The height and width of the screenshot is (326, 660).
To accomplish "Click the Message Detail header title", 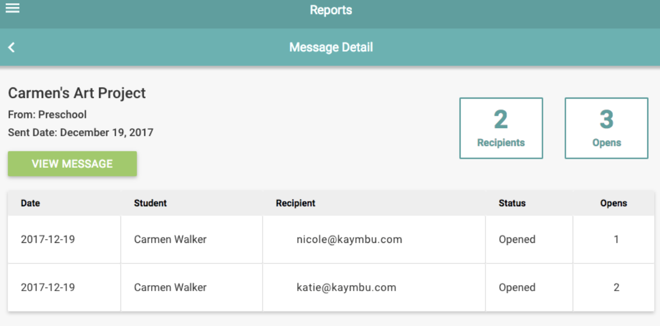I will [x=331, y=47].
